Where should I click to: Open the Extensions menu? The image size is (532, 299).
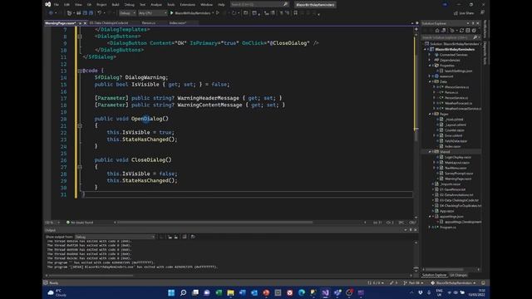187,5
